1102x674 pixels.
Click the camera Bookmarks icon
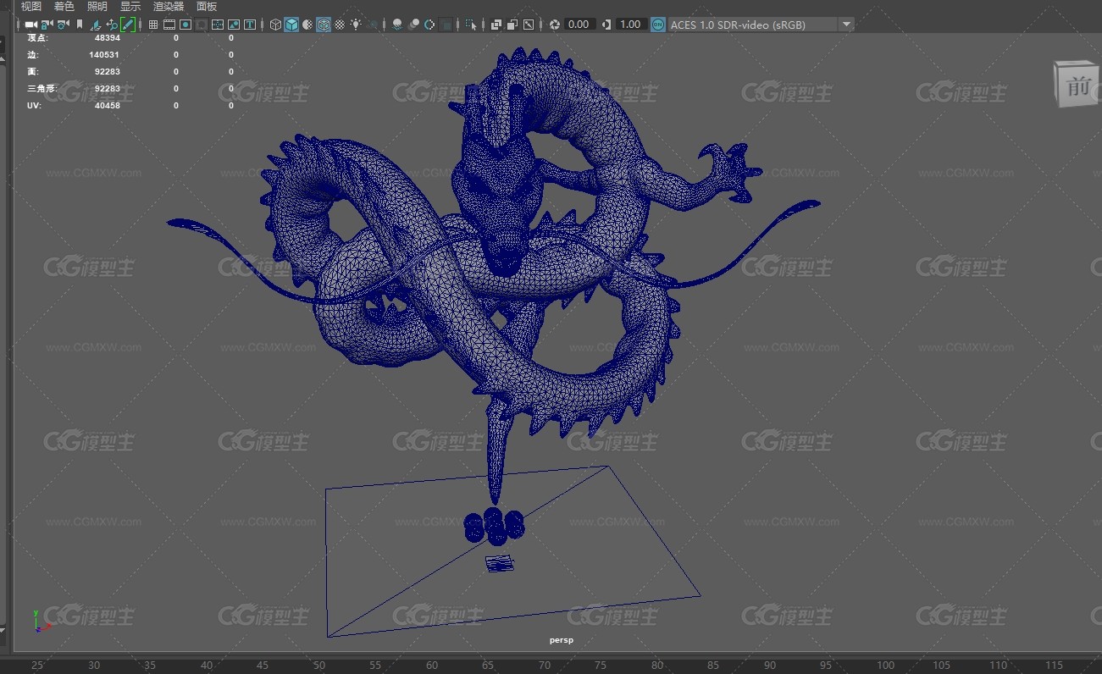click(80, 25)
